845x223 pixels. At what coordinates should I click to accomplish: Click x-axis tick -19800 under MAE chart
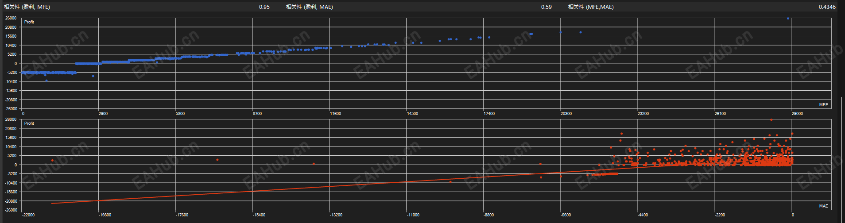[x=105, y=215]
